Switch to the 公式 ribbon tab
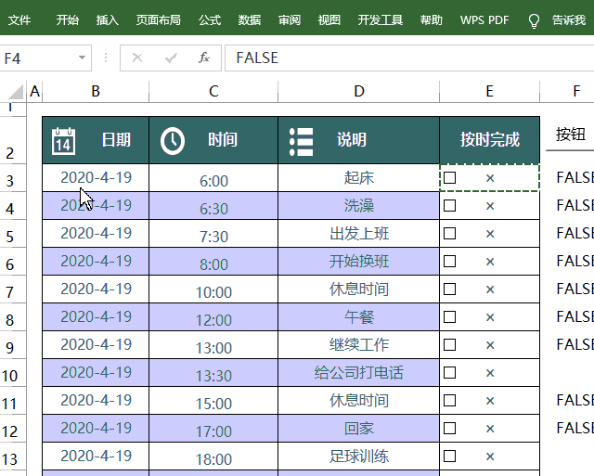 point(210,20)
